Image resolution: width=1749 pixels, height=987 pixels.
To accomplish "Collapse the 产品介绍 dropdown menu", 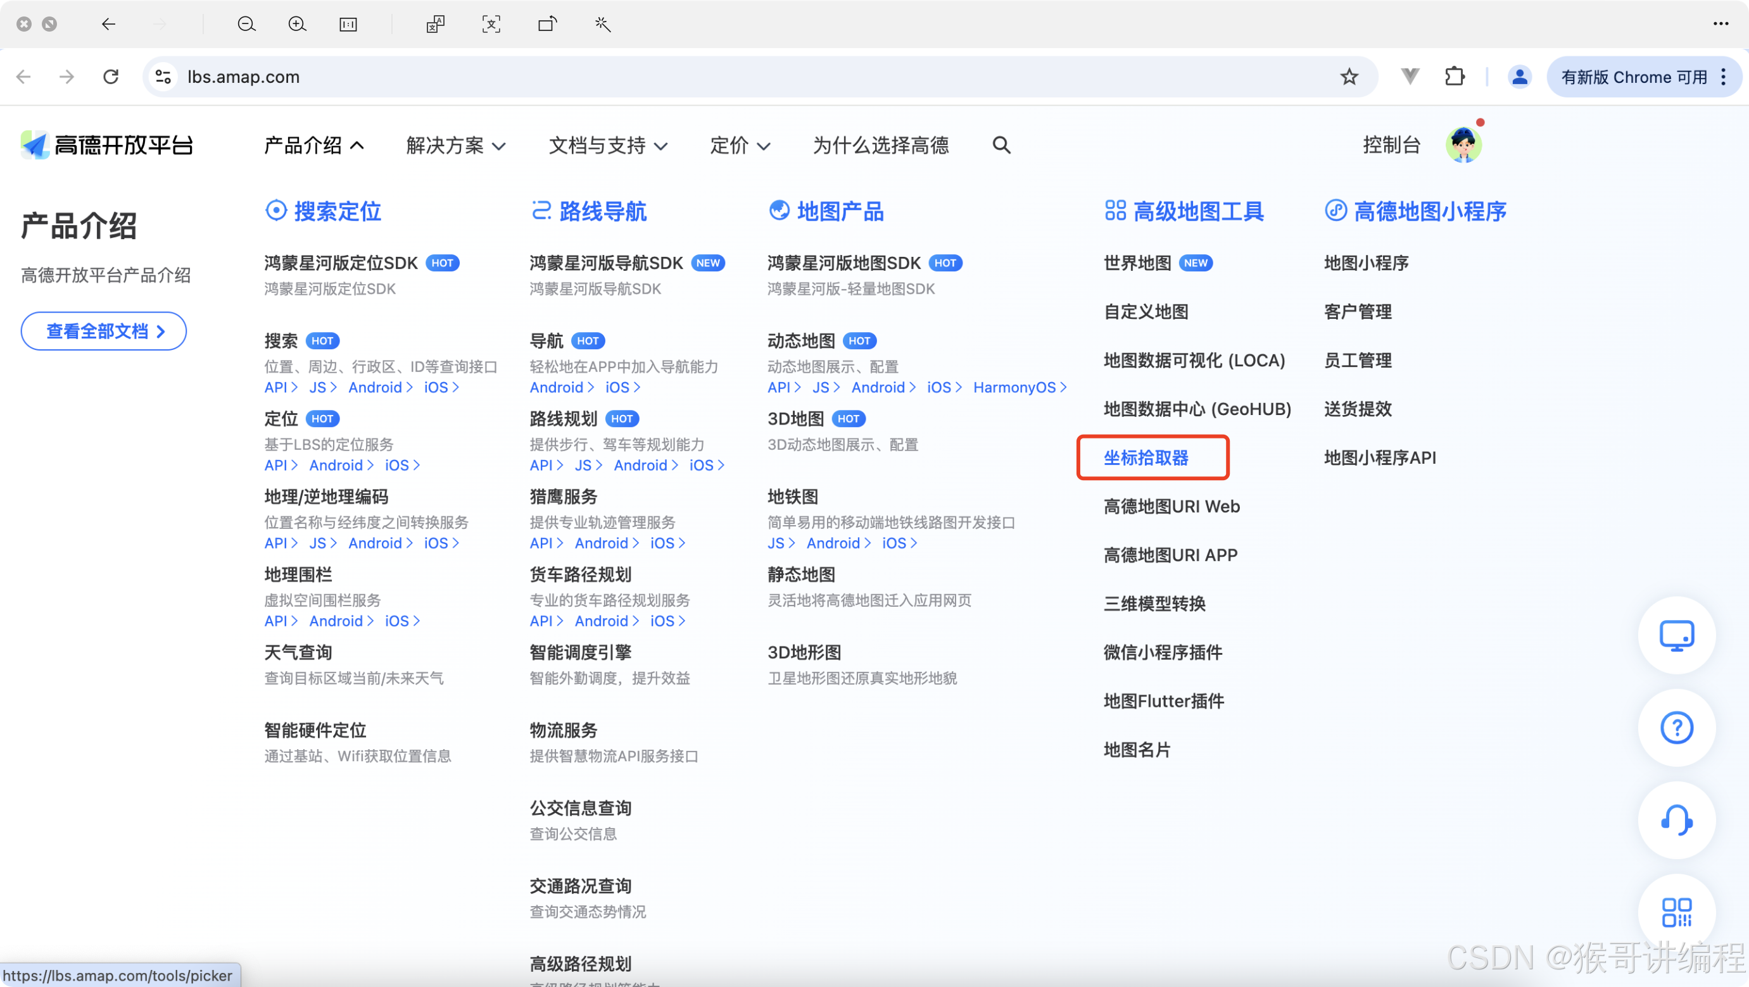I will click(313, 145).
